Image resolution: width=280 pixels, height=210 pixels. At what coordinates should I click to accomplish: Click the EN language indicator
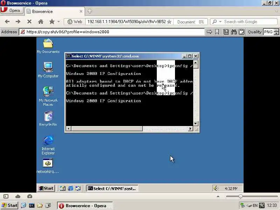click(x=255, y=205)
